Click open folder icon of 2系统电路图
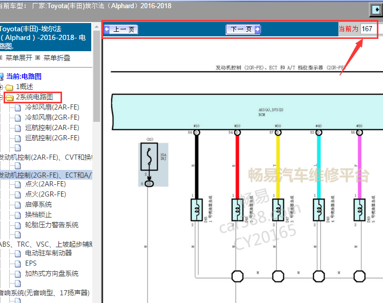383x303 pixels. [x=9, y=98]
